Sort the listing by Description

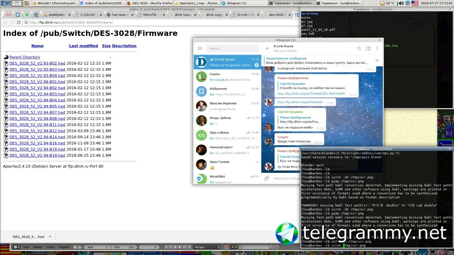(124, 46)
